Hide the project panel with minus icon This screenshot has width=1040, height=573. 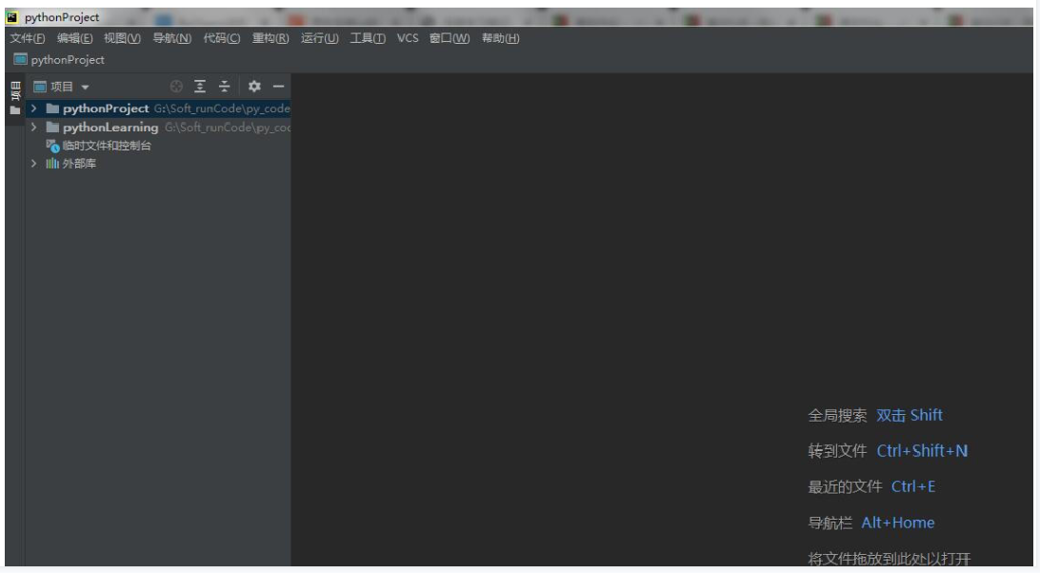(278, 87)
